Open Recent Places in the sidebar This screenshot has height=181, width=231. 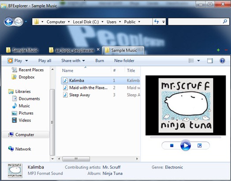click(28, 70)
